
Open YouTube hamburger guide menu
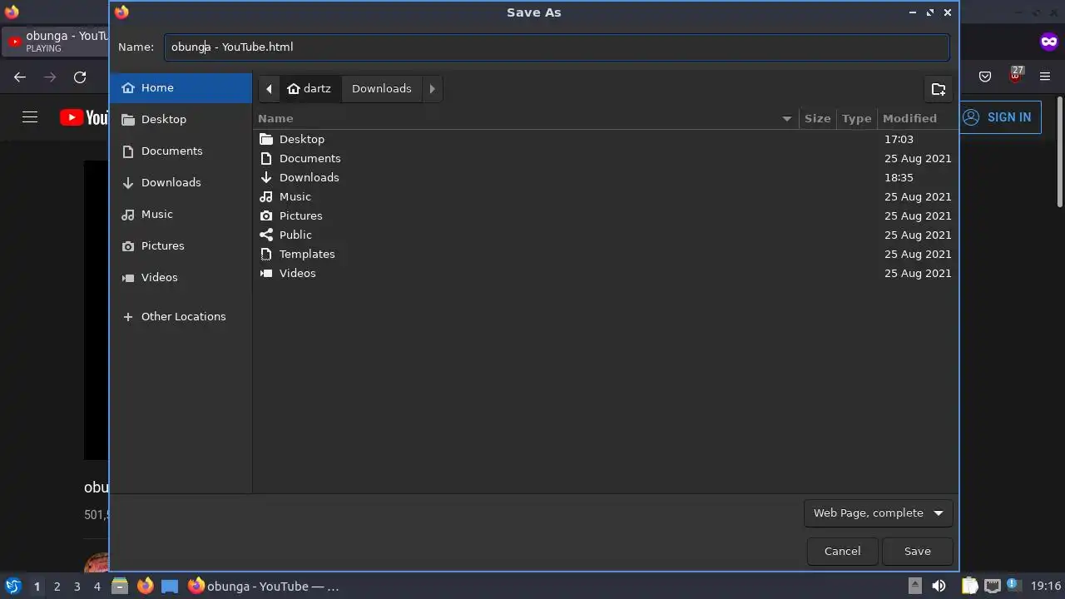pyautogui.click(x=30, y=117)
